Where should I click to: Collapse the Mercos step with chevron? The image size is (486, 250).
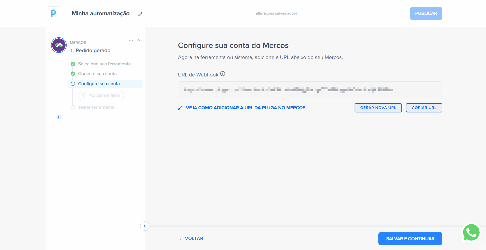[x=138, y=40]
